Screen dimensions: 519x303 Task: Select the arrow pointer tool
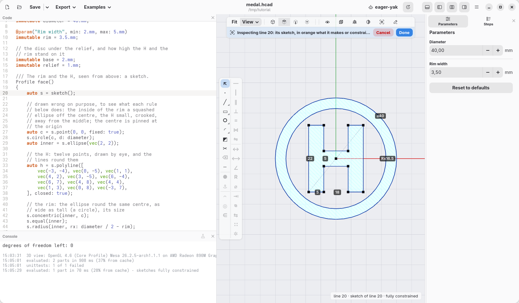tap(225, 83)
